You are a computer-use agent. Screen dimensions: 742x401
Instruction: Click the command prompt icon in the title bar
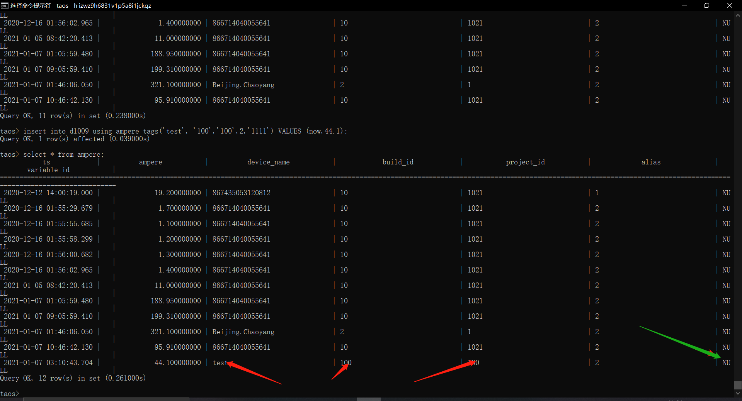[4, 5]
